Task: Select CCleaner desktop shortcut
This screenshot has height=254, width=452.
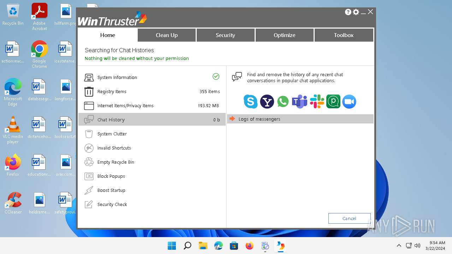Action: pos(13,204)
